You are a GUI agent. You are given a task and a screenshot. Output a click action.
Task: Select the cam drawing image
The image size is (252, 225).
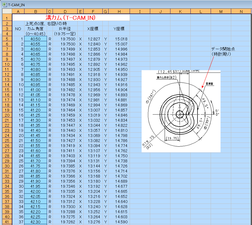(181, 111)
